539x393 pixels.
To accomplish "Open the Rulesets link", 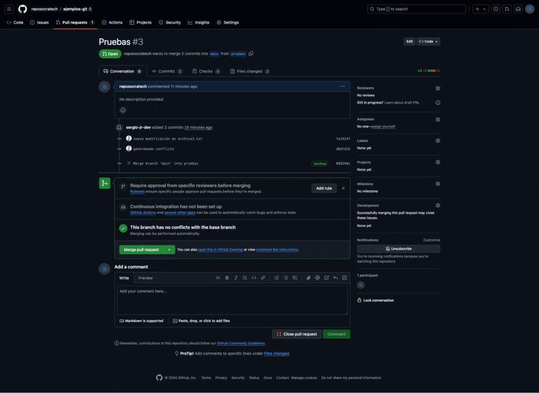I will [x=137, y=192].
